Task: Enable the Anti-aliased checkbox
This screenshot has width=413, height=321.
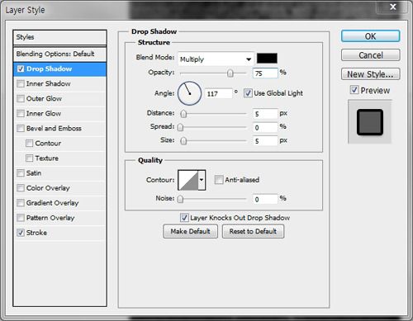Action: (219, 180)
